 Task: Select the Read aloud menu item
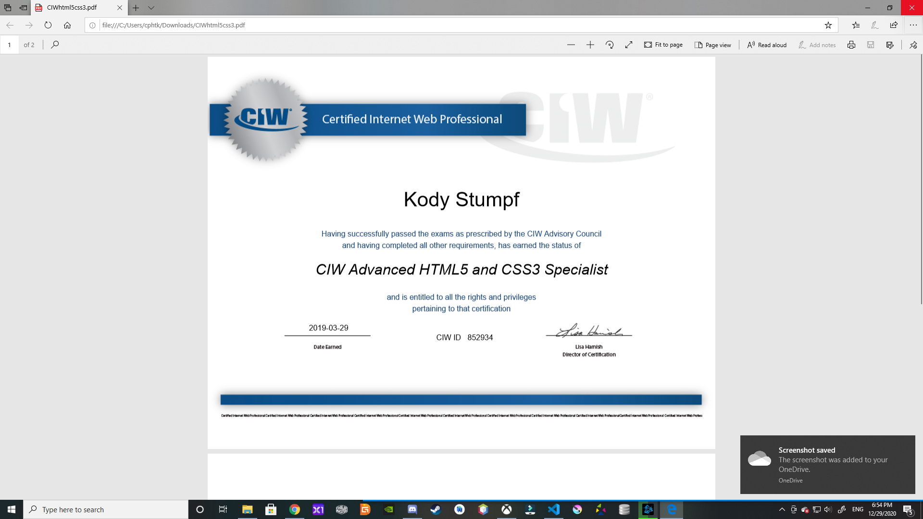tap(766, 44)
